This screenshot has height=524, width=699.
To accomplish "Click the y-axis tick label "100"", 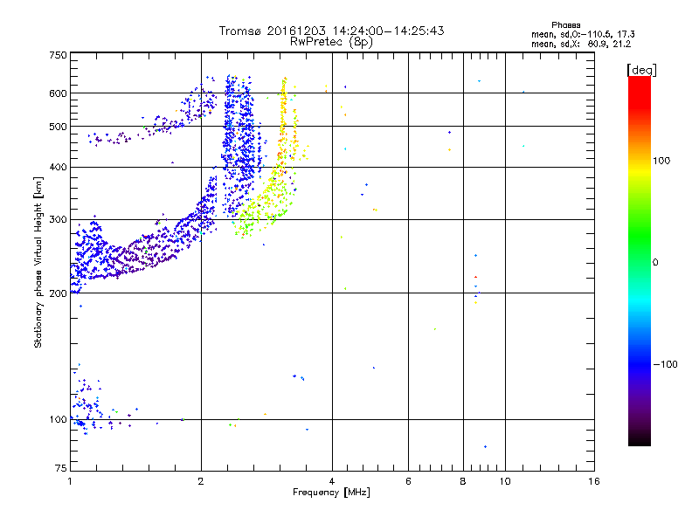I will 58,420.
